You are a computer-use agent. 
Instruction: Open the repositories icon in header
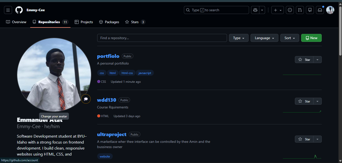click(310, 10)
